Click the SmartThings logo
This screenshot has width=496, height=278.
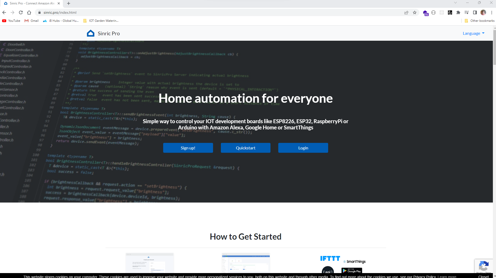point(354,262)
